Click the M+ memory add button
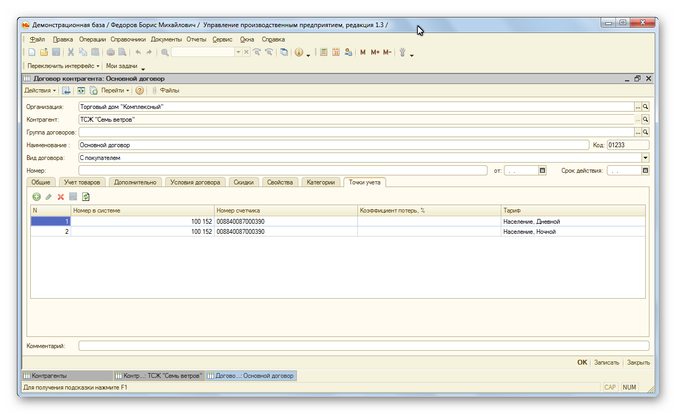676x414 pixels. pos(375,52)
